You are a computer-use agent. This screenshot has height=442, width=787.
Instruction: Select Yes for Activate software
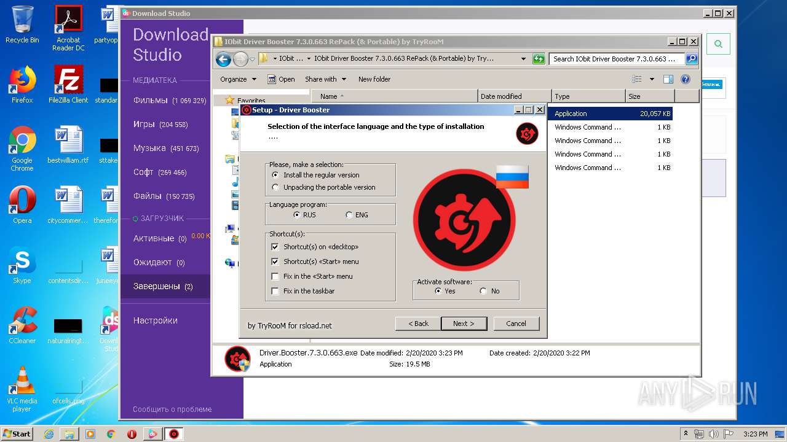445,291
